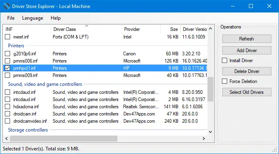Check the intcdaud.inf 6.16.0.3197 checkbox
Viewport: 279px width, 154px height.
tap(8, 99)
